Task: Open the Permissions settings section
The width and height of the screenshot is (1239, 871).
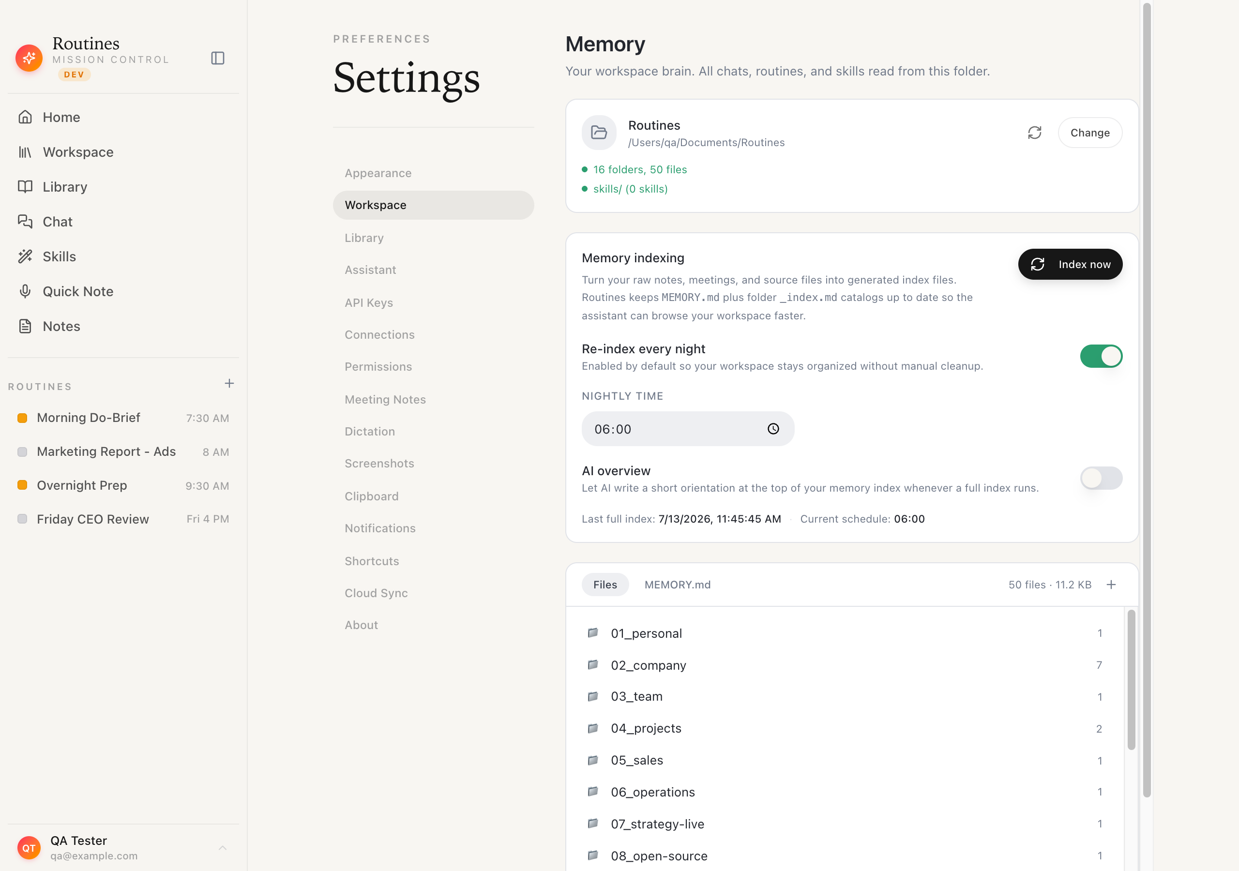Action: [x=433, y=367]
